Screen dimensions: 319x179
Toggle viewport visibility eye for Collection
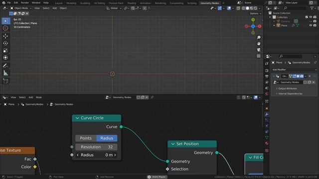311,17
